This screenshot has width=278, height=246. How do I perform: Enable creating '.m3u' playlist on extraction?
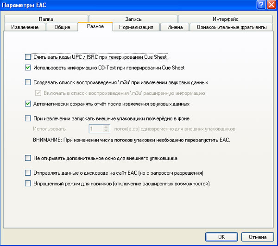coord(28,82)
